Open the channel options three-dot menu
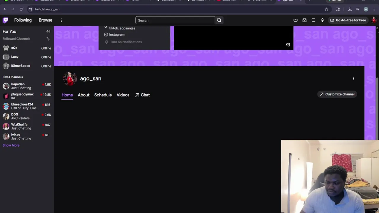 point(354,78)
